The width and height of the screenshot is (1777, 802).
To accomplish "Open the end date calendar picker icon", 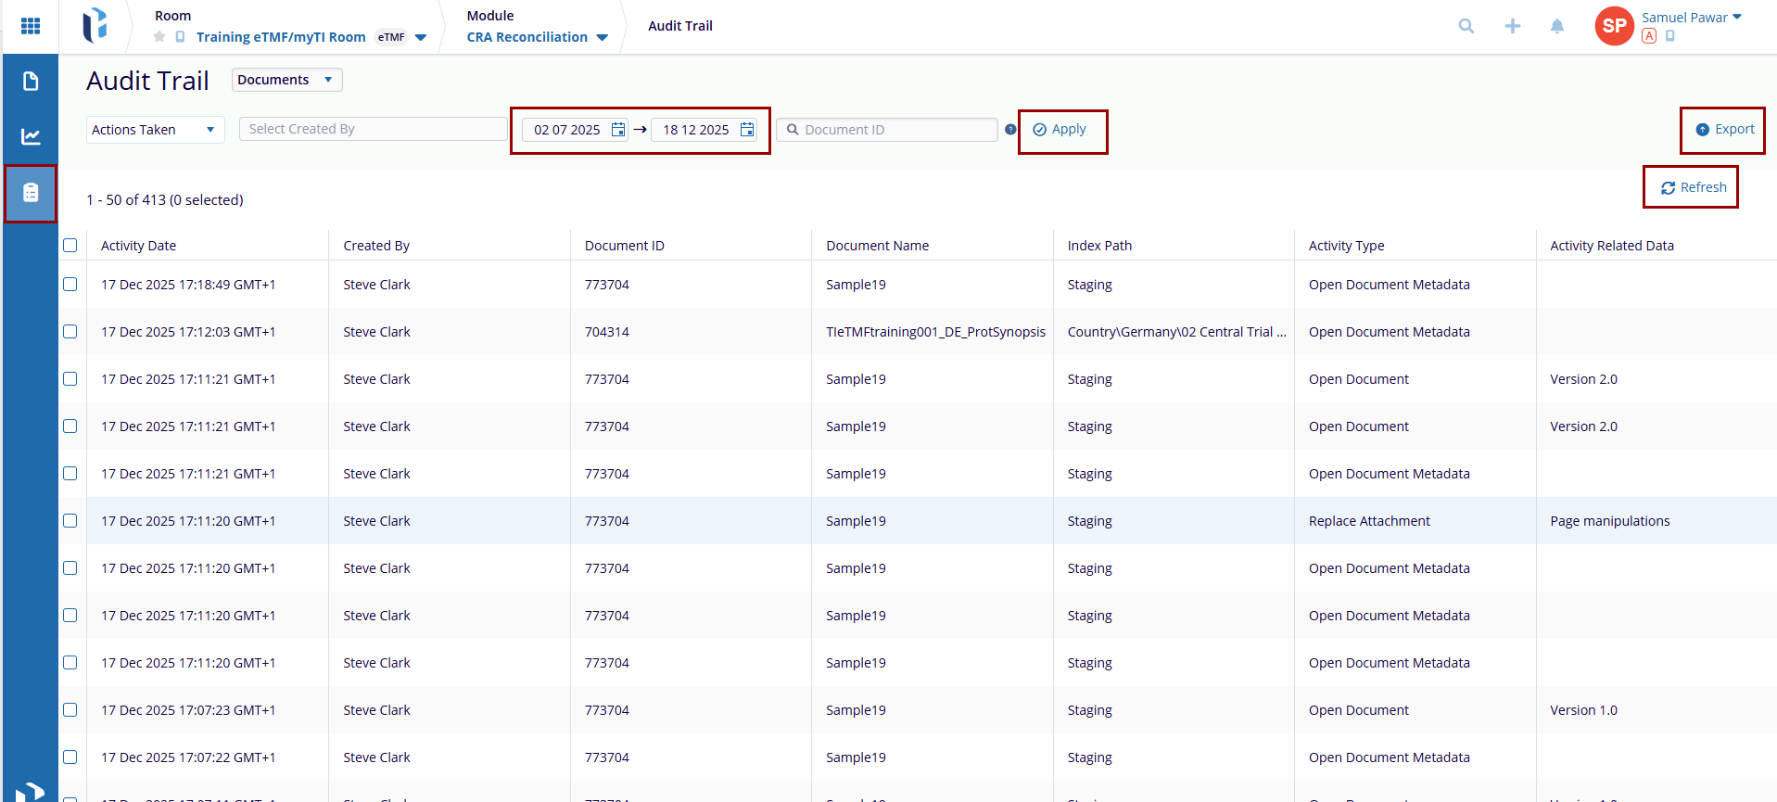I will point(747,130).
